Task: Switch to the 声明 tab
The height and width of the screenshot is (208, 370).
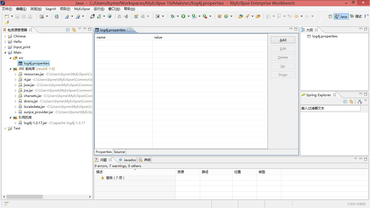Action: [145, 160]
